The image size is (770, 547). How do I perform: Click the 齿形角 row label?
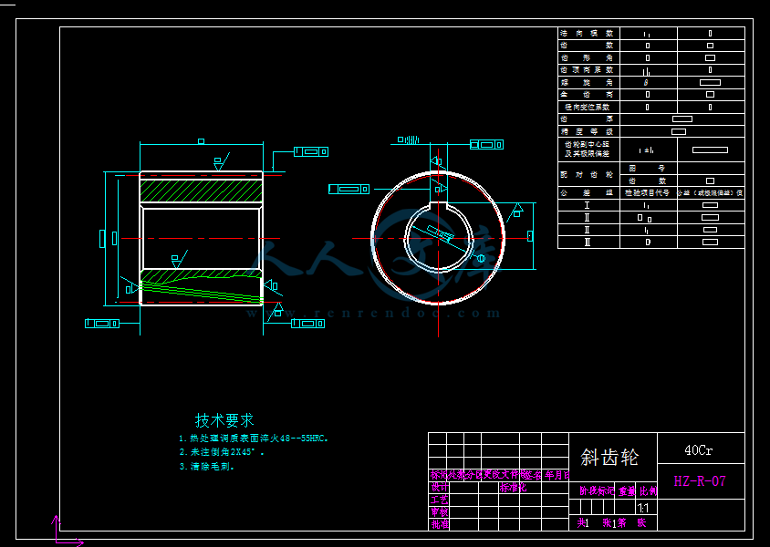588,57
